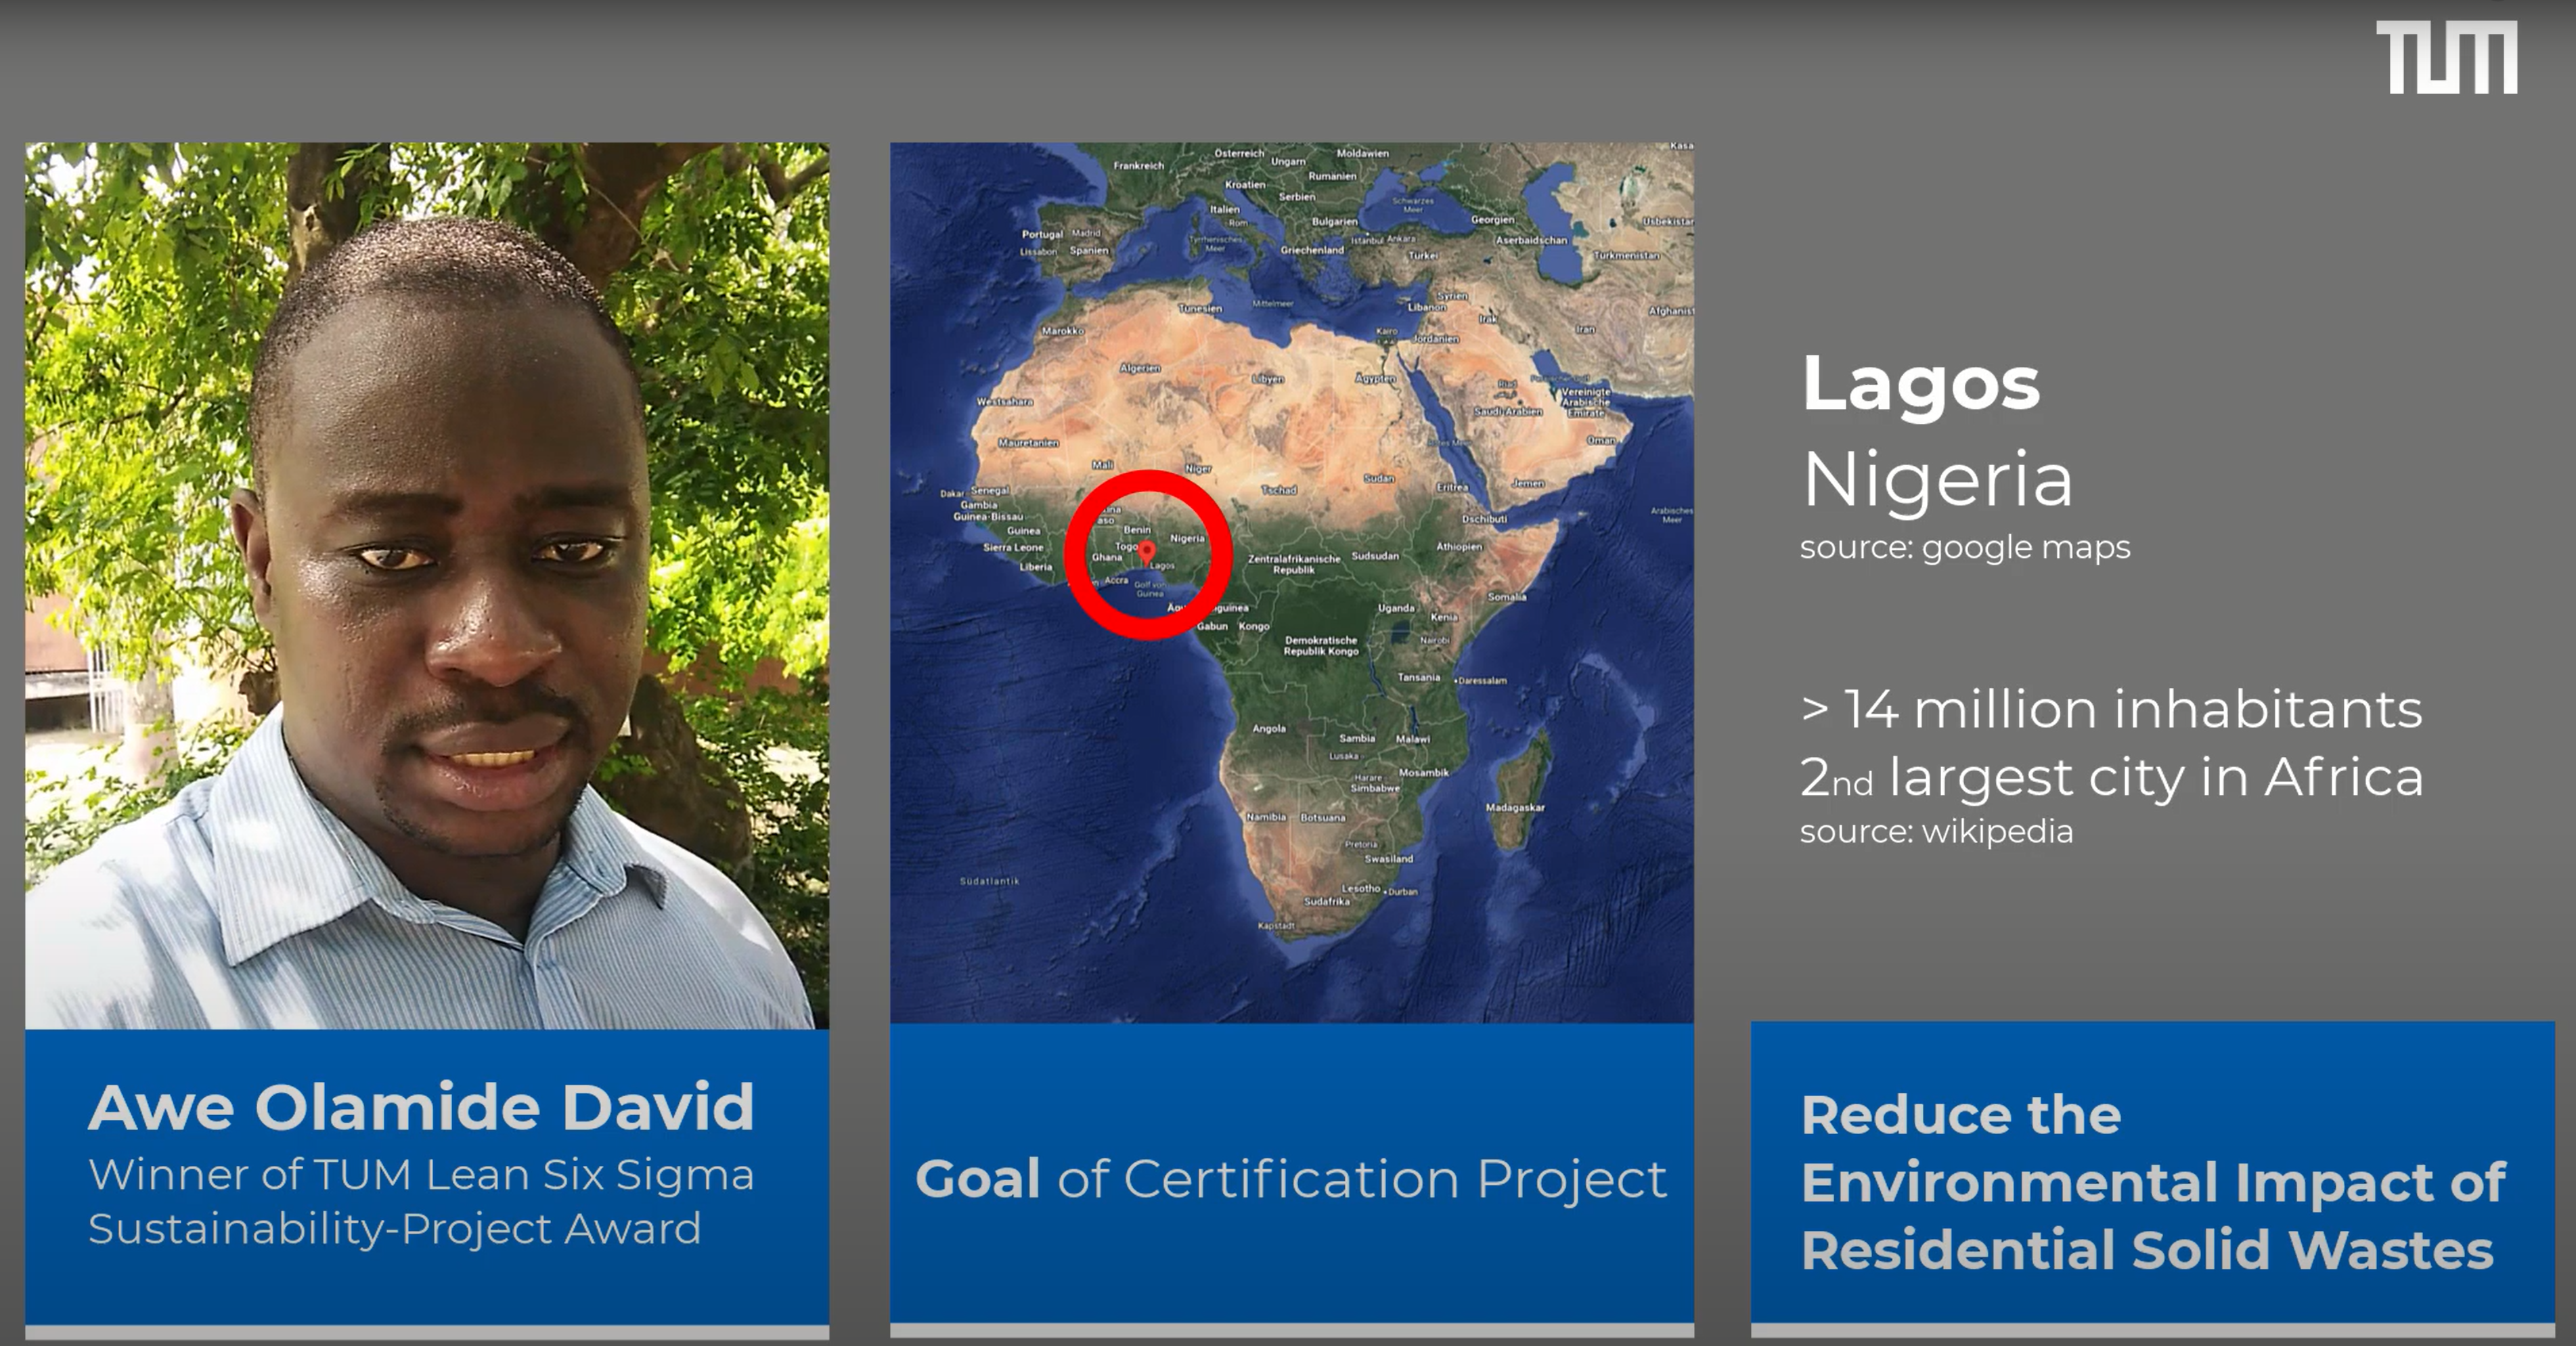Viewport: 2576px width, 1346px height.
Task: Click the Nigeria subtitle on the right
Action: 1937,479
